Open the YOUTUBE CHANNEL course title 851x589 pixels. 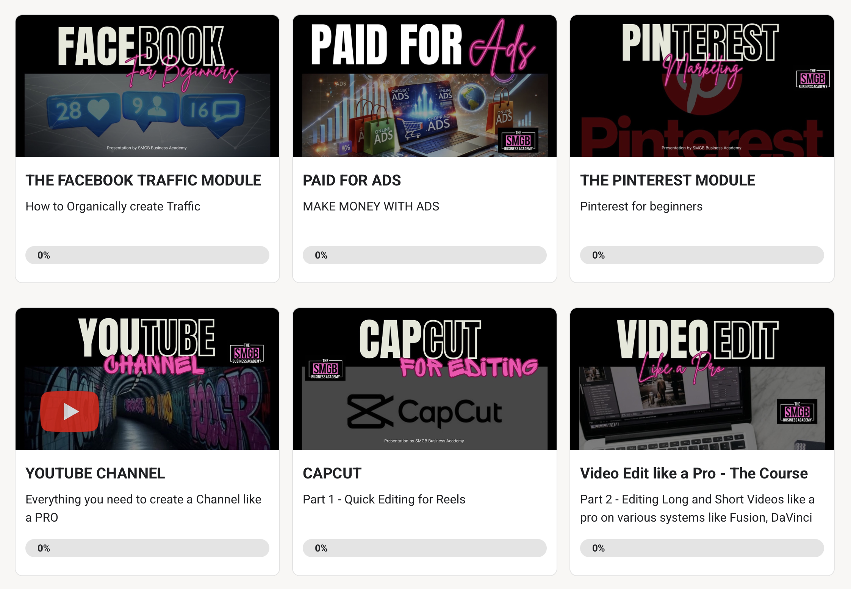click(x=95, y=473)
